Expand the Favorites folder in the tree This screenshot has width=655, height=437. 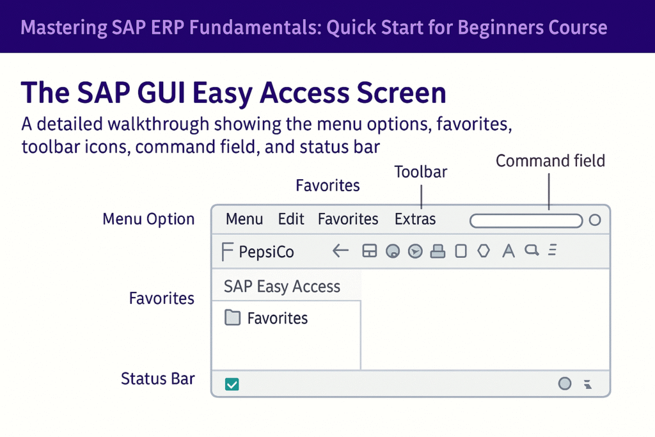[x=280, y=318]
